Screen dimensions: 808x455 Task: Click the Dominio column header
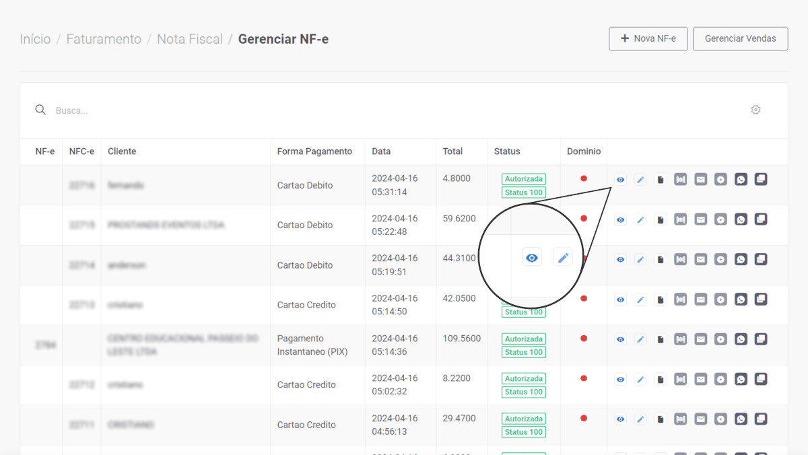point(584,151)
